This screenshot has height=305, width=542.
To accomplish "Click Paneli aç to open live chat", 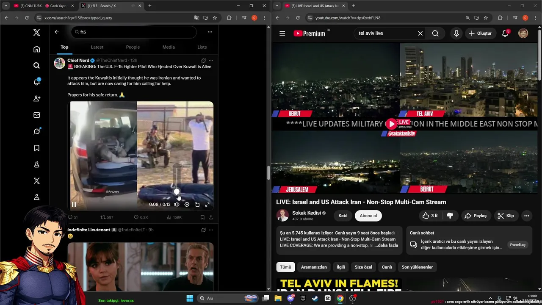I will 517,245.
